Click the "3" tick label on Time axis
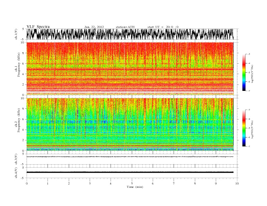The height and width of the screenshot is (206, 267). click(x=90, y=183)
